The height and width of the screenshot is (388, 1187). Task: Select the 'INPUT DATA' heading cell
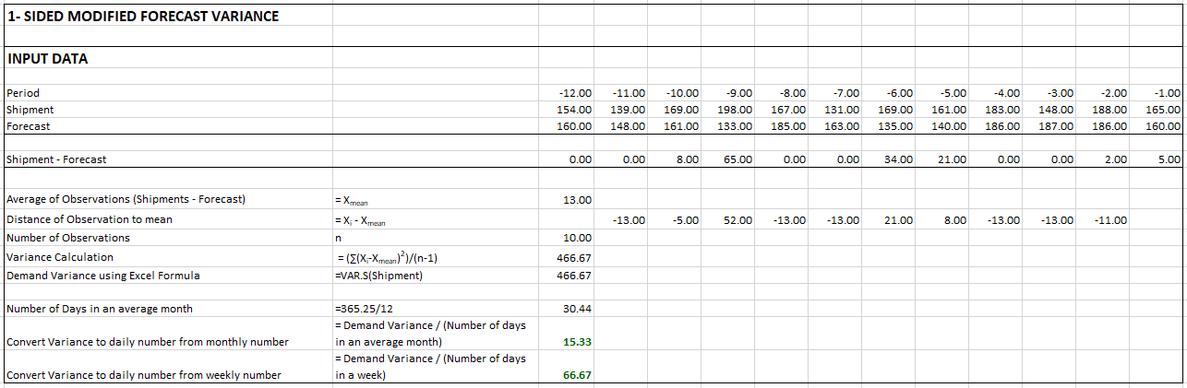click(x=167, y=58)
